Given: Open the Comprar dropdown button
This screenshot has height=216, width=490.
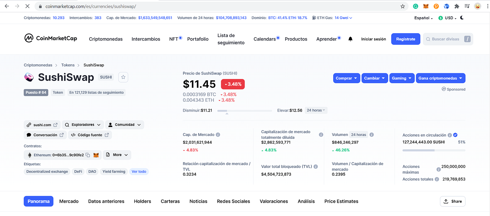Looking at the screenshot, I should [x=346, y=78].
